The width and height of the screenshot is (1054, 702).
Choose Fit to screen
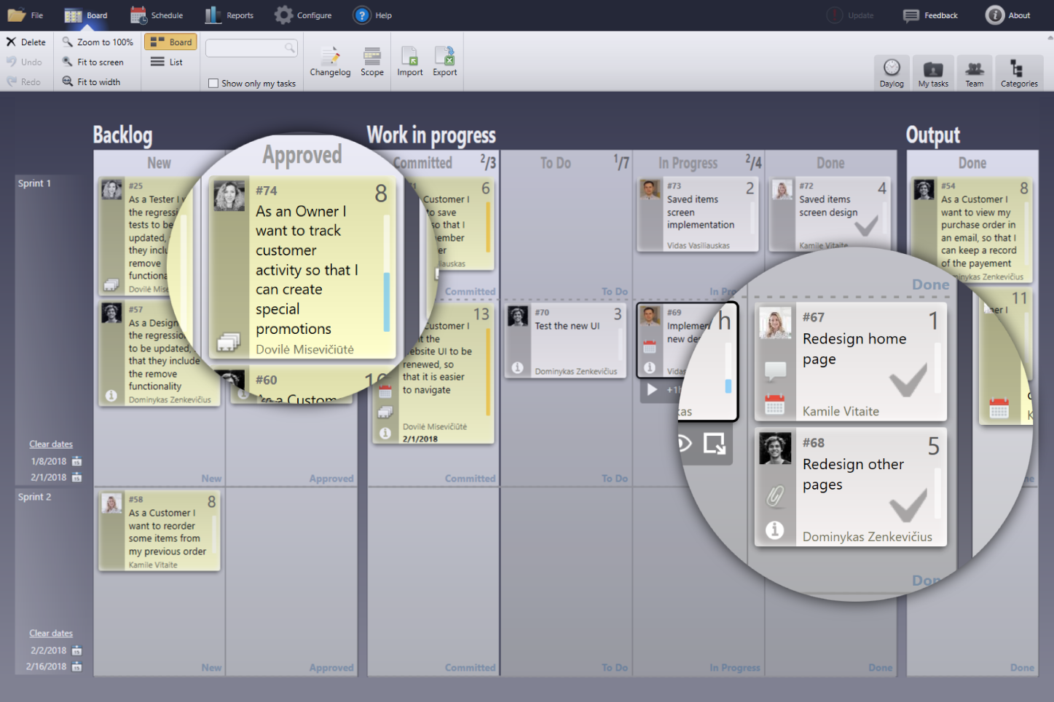click(93, 62)
